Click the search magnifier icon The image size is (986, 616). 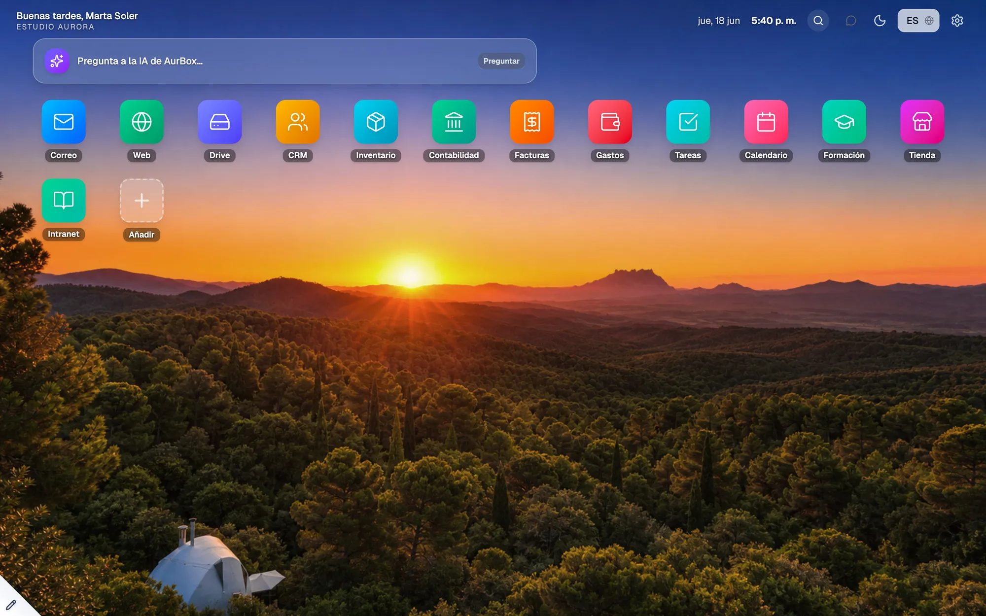tap(818, 21)
